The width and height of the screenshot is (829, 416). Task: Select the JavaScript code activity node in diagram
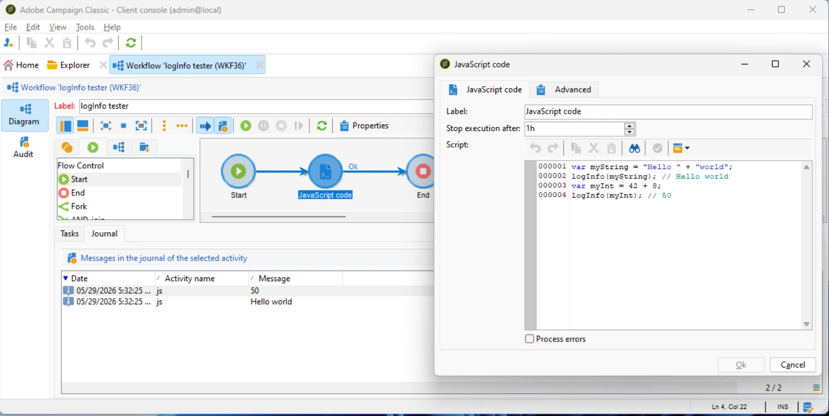(x=325, y=171)
